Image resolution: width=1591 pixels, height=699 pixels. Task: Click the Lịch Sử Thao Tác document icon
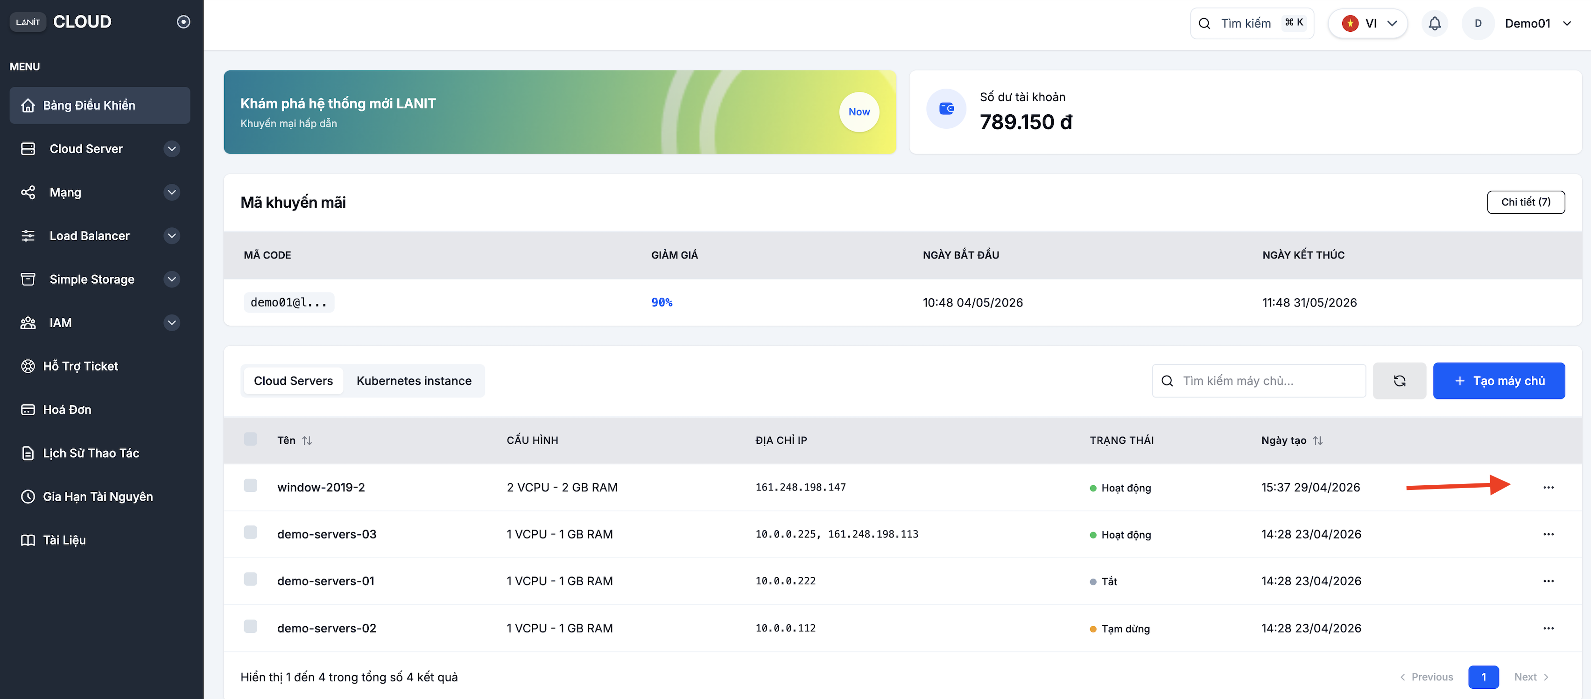coord(28,453)
